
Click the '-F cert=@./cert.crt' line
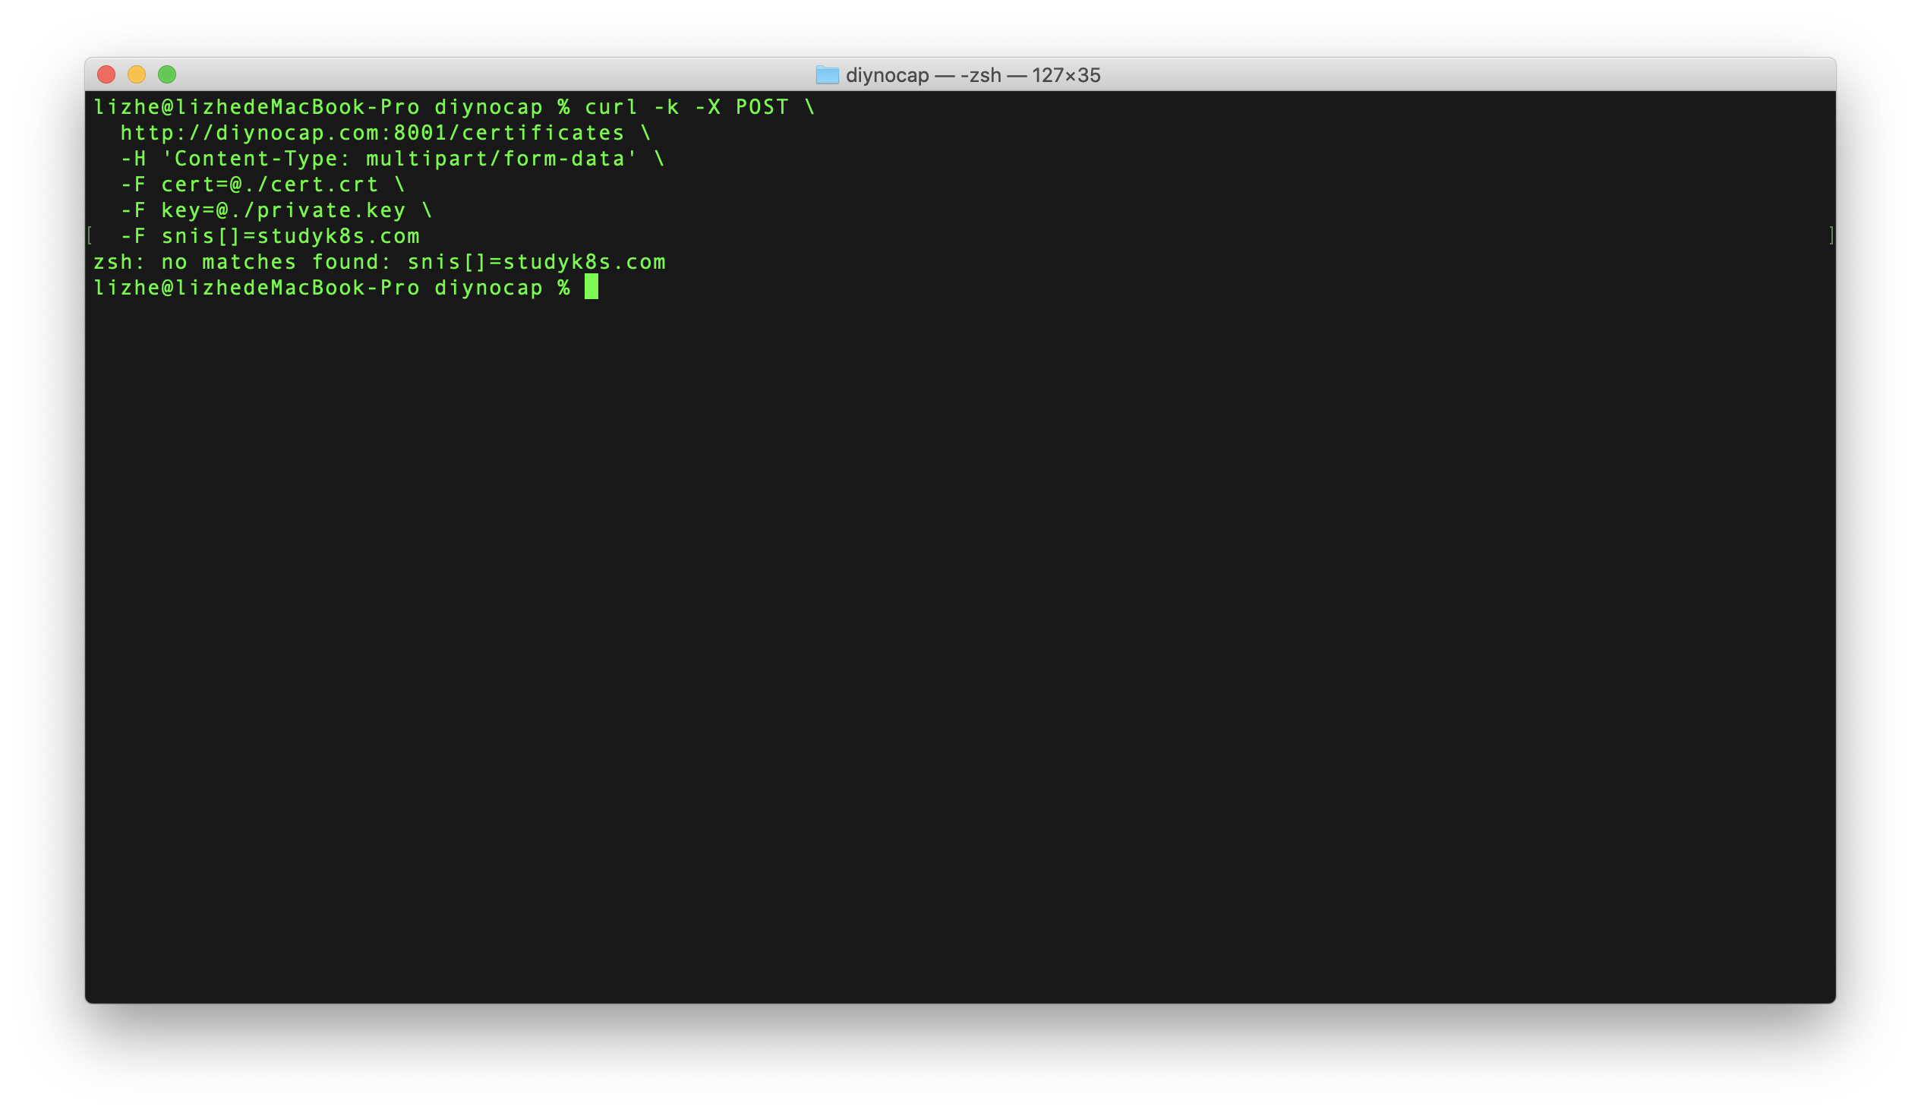point(263,185)
